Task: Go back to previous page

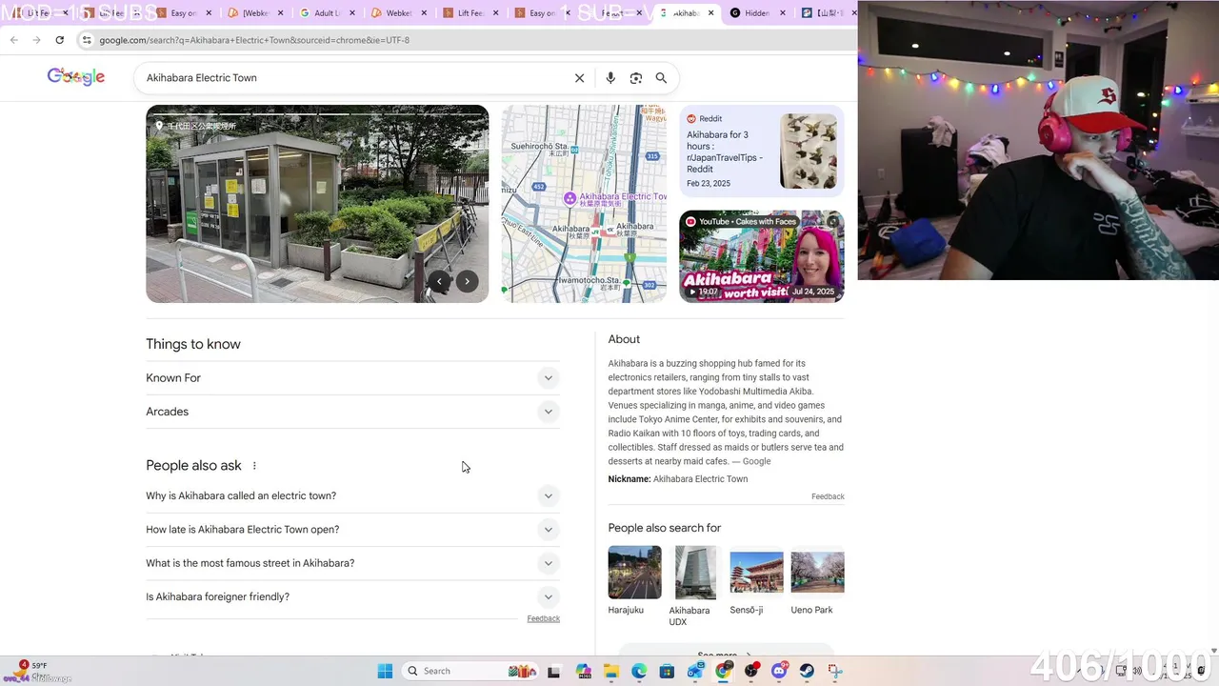Action: [x=13, y=40]
